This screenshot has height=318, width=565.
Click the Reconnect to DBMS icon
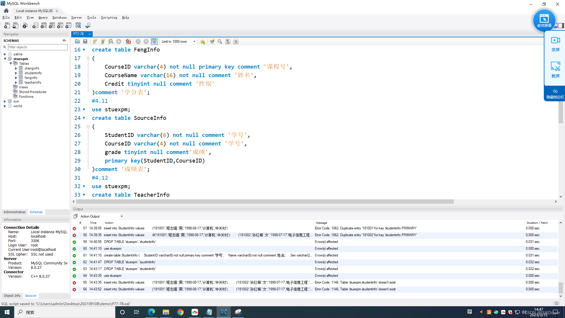point(88,26)
